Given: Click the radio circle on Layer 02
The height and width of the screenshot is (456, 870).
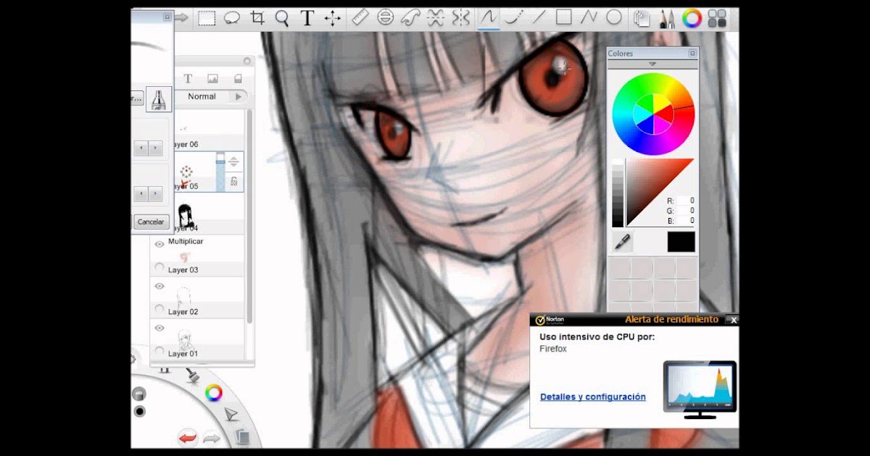Looking at the screenshot, I should 159,310.
